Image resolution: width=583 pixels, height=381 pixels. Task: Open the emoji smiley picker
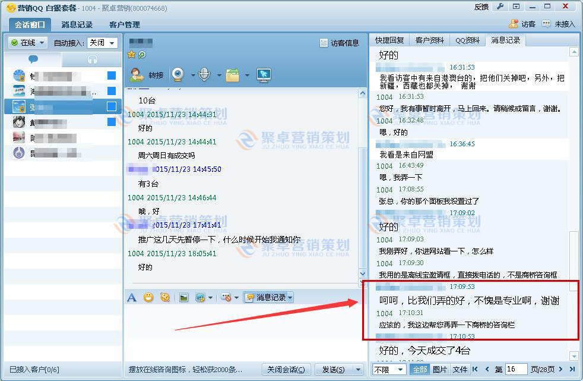coord(148,297)
